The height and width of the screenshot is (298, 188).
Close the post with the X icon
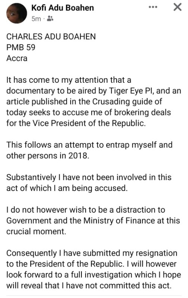(178, 7)
